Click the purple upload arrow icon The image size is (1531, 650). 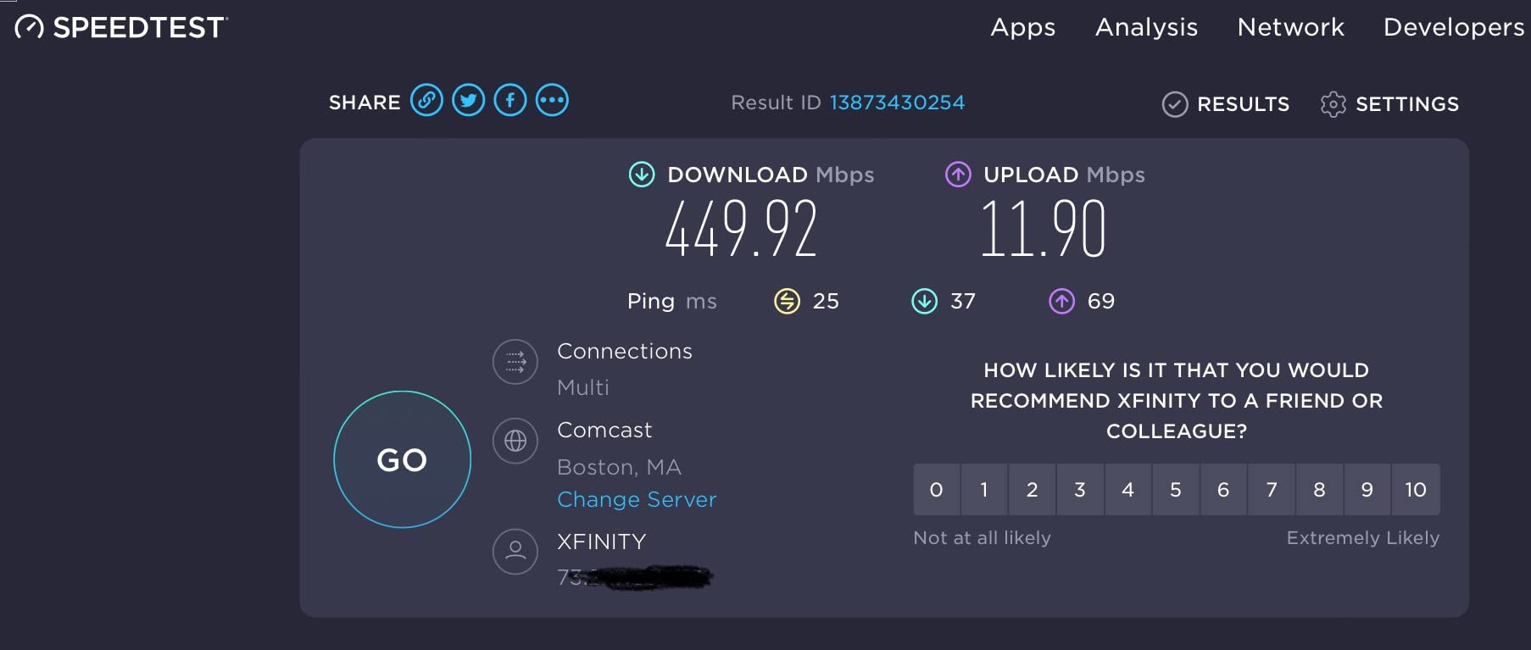[x=957, y=175]
